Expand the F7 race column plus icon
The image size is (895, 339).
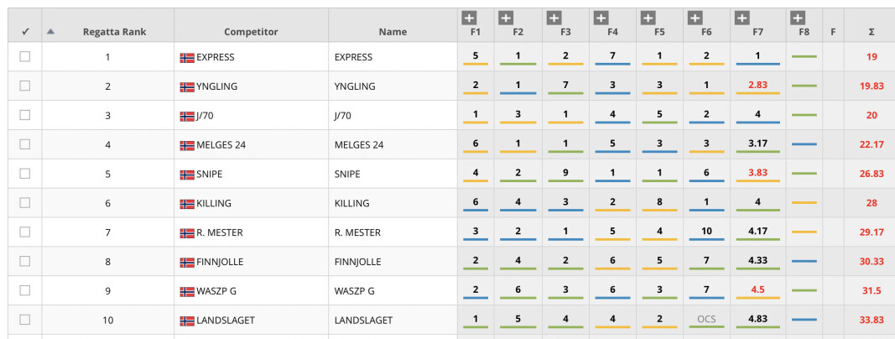point(741,18)
